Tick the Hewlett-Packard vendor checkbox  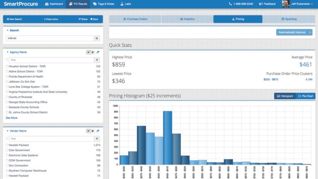pyautogui.click(x=7, y=145)
